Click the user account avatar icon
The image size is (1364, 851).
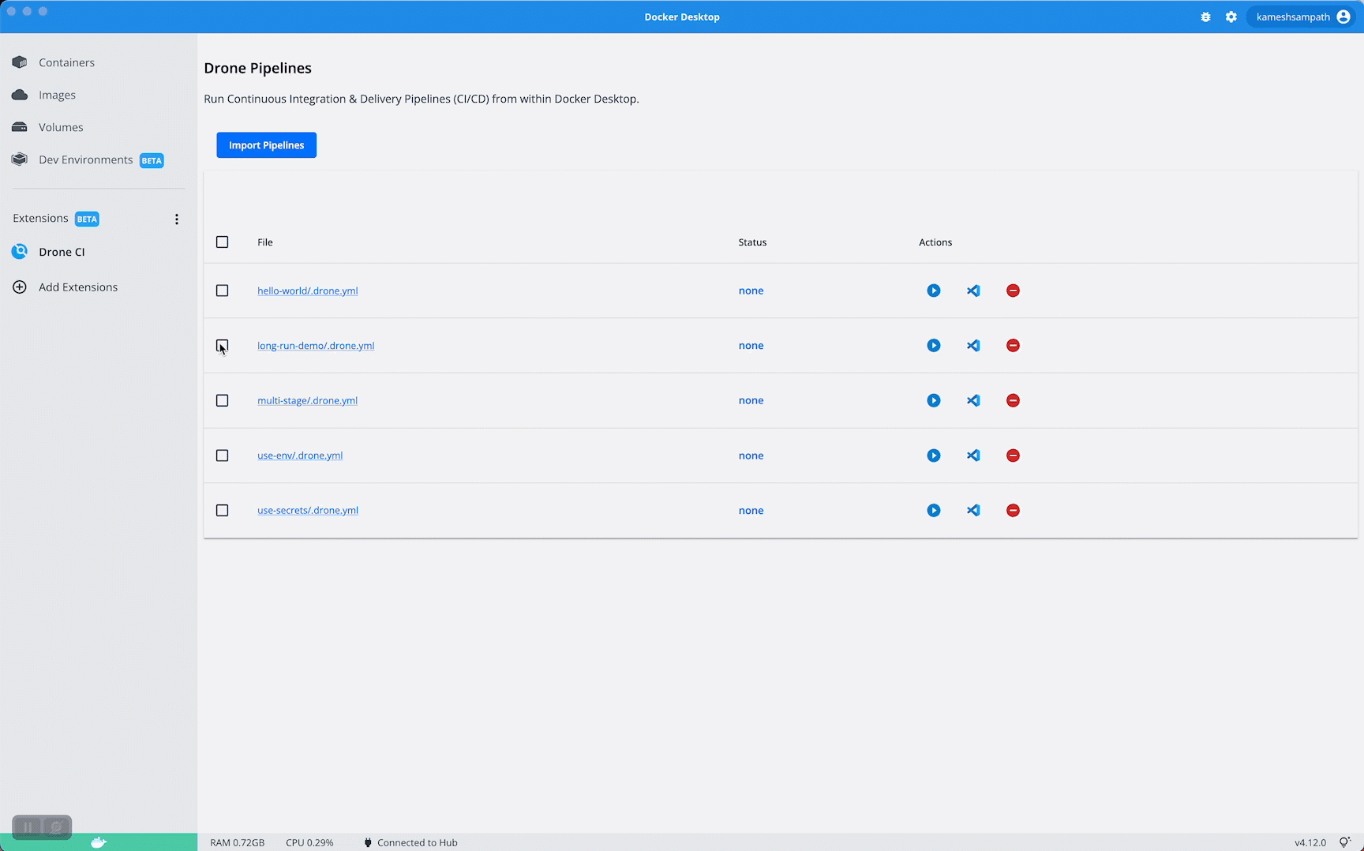coord(1343,17)
